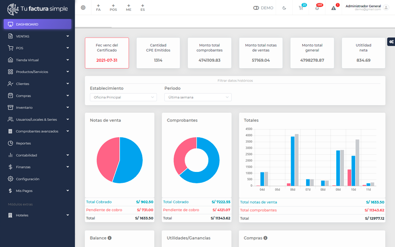Click the Utilidad neta card
395x247 pixels.
[363, 53]
